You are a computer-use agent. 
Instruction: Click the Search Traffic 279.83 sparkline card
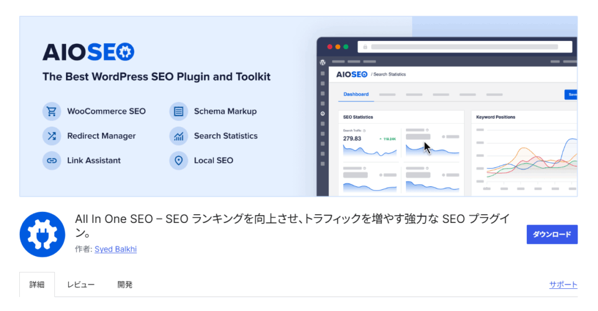pyautogui.click(x=370, y=143)
